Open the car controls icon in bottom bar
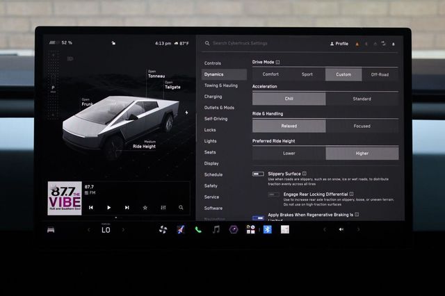 (x=51, y=230)
